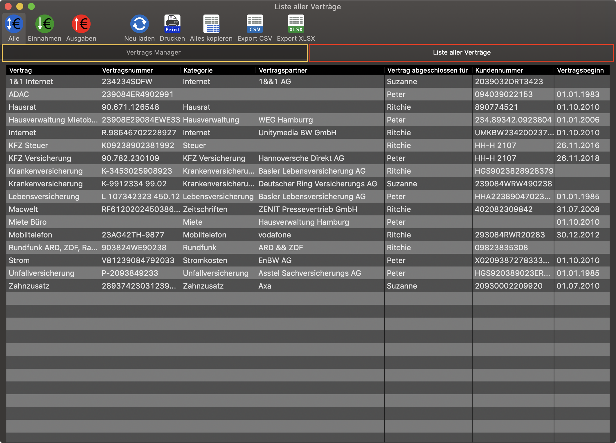
Task: Click the Hannoversche Direkt AG cell
Action: pyautogui.click(x=301, y=158)
